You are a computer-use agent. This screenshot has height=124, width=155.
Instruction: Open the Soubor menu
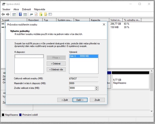[x=7, y=9]
